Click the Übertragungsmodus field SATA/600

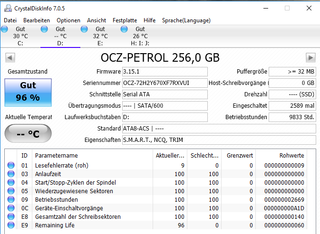(x=165, y=106)
